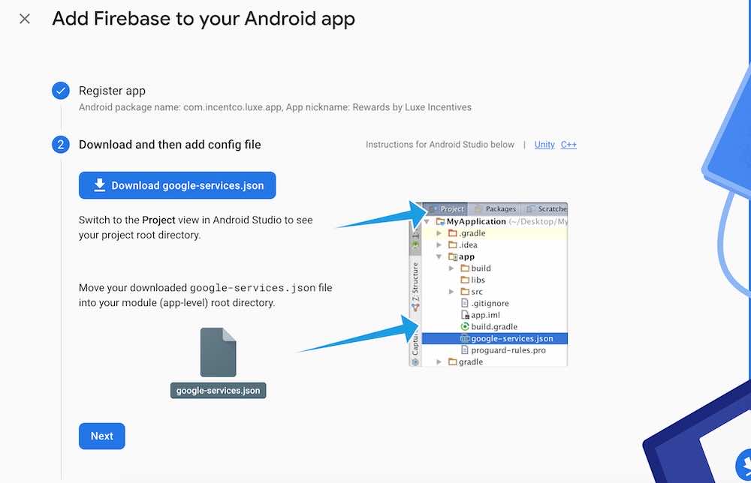Click the .gradle folder icon
The image size is (751, 483).
coord(453,233)
